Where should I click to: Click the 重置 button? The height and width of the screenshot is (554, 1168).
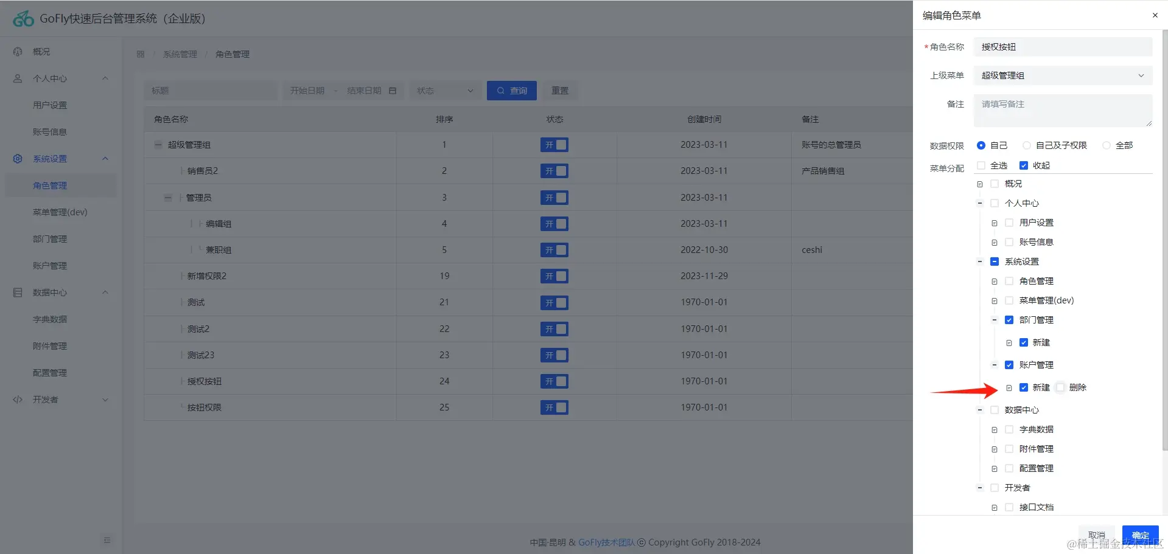point(560,91)
